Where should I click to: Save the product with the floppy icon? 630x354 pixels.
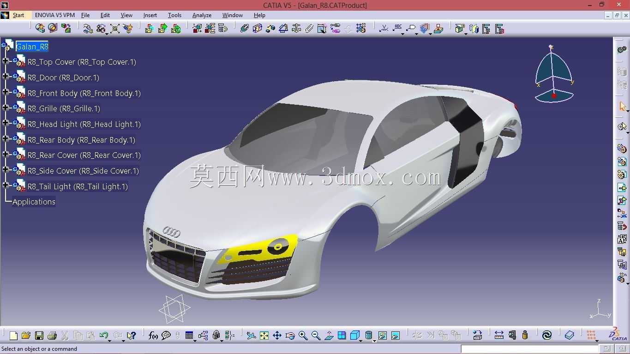(x=39, y=336)
